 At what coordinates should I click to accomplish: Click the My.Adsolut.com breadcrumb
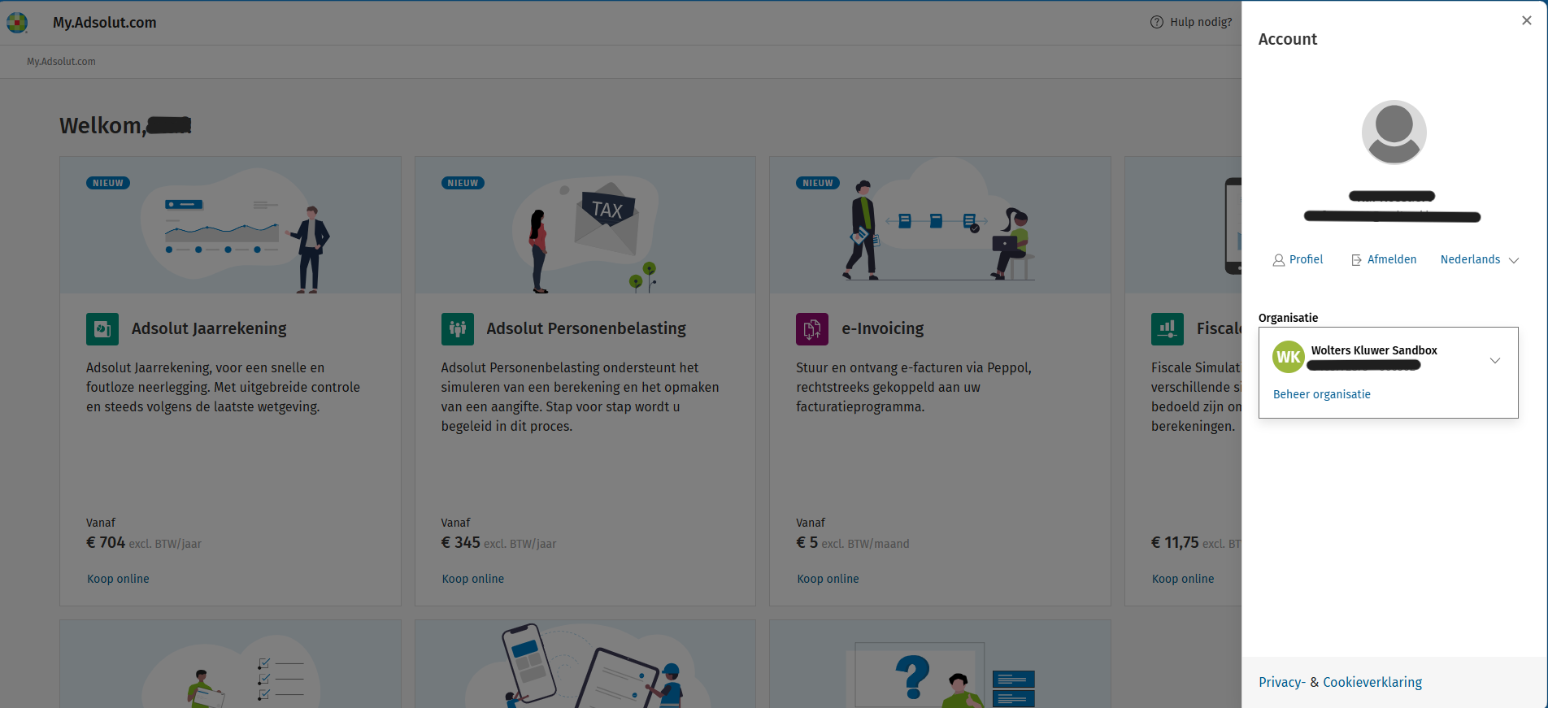coord(61,62)
